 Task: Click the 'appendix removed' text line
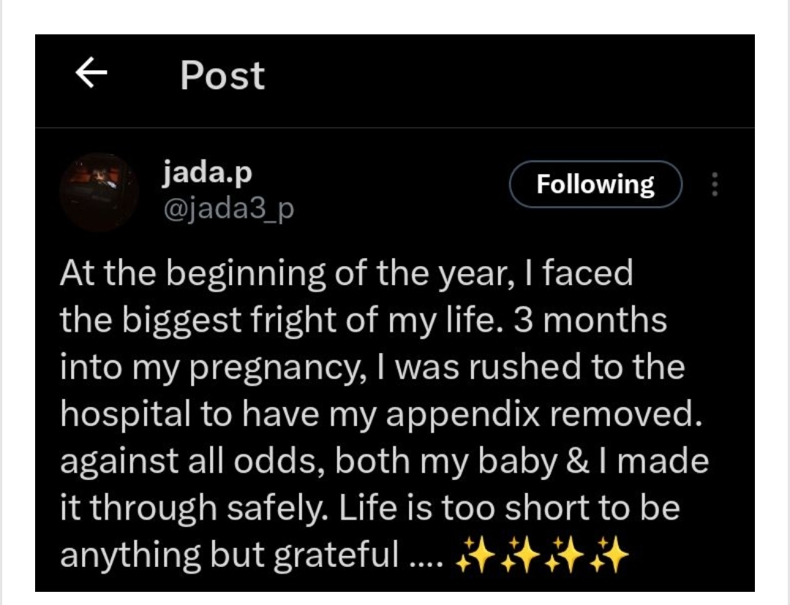click(381, 415)
